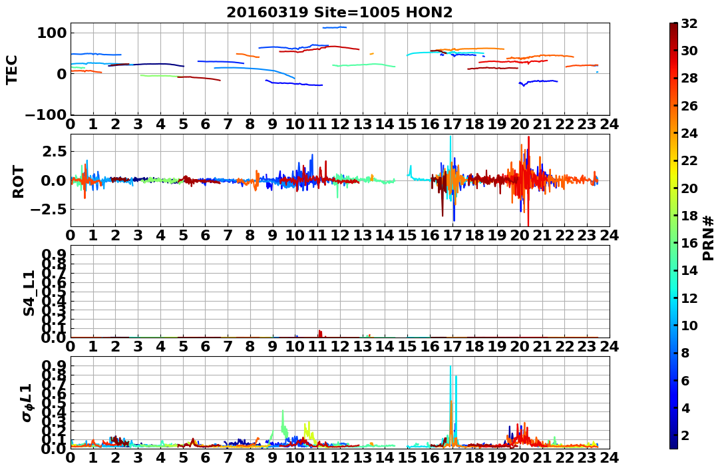Click the '0.0' tick on the ROT axis
Viewport: 722px width, 472px height.
[55, 180]
